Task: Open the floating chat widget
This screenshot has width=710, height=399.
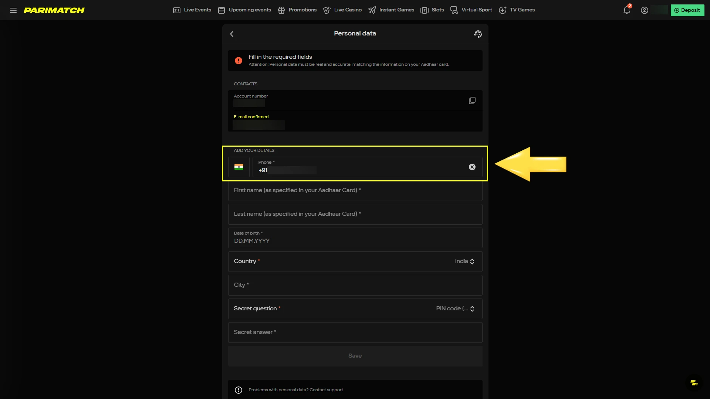Action: click(694, 383)
